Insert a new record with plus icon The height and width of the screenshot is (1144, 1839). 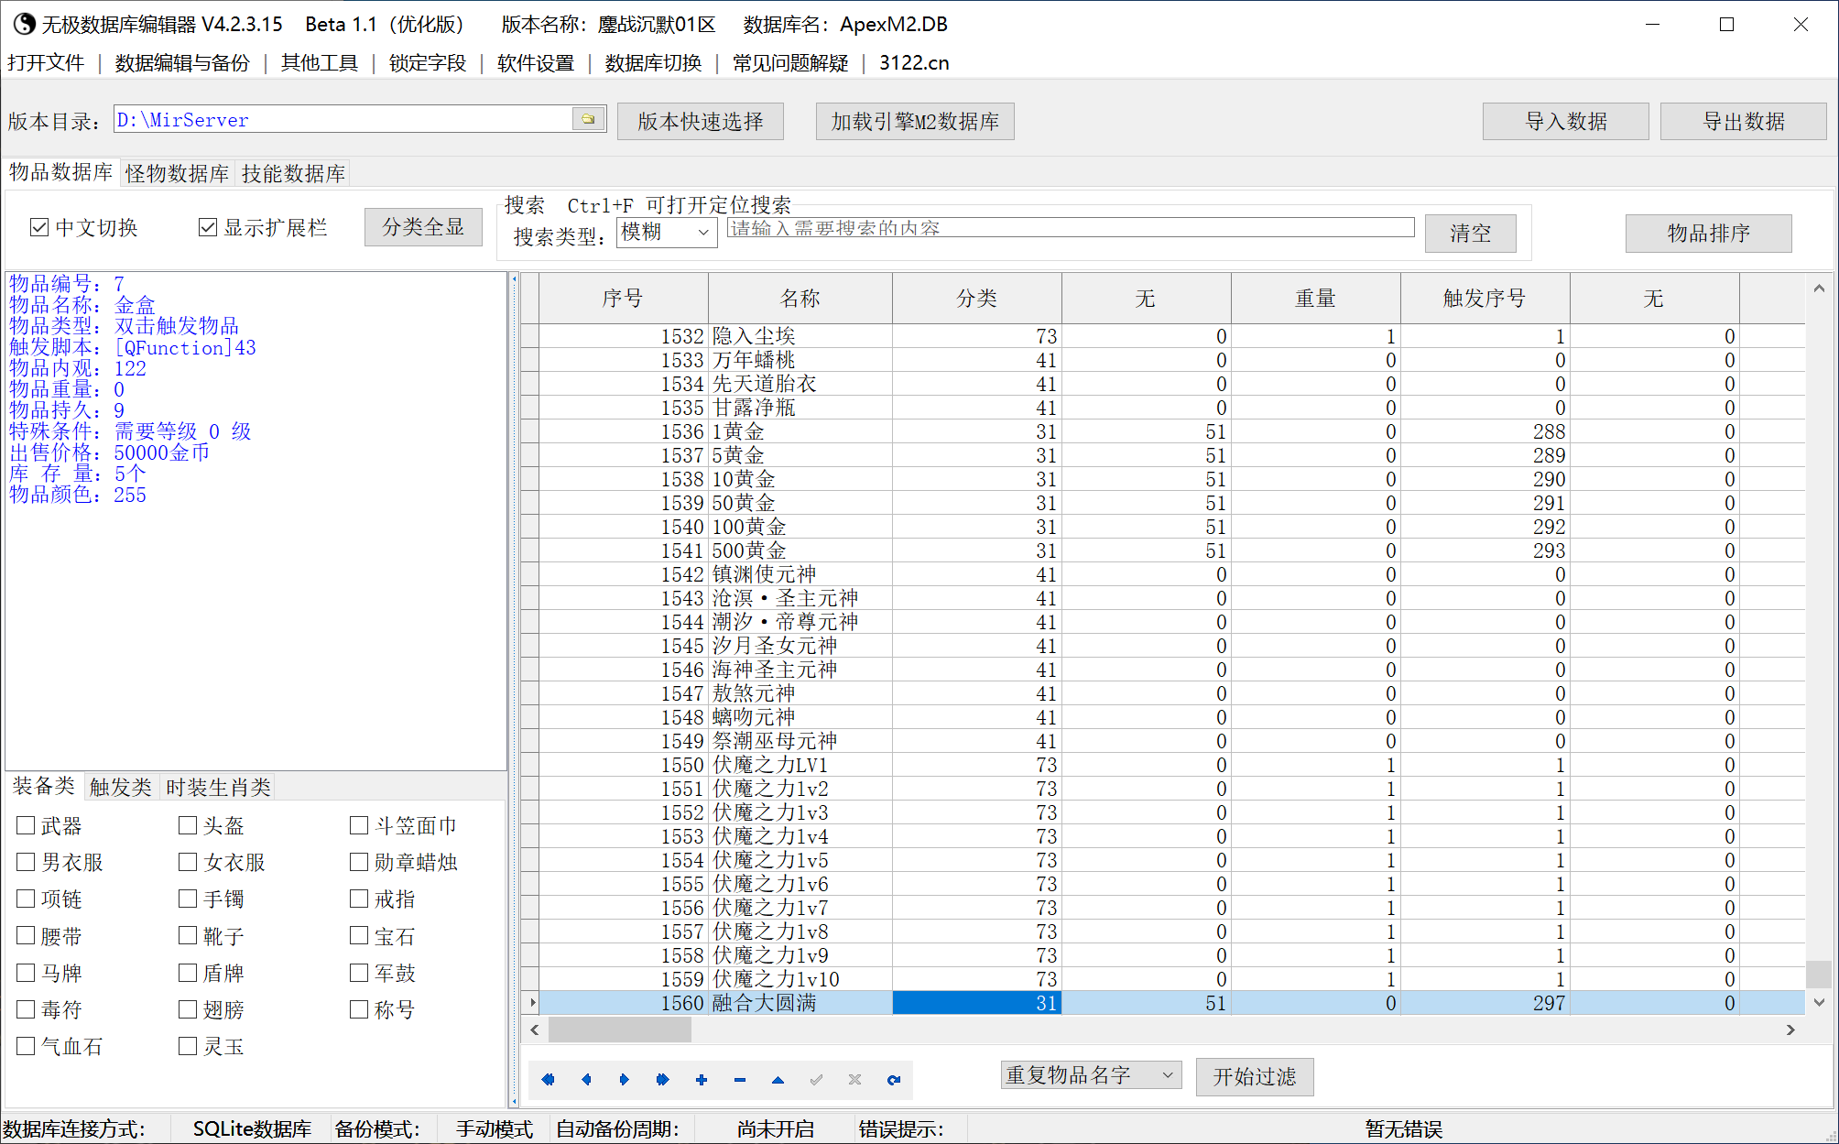coord(702,1080)
